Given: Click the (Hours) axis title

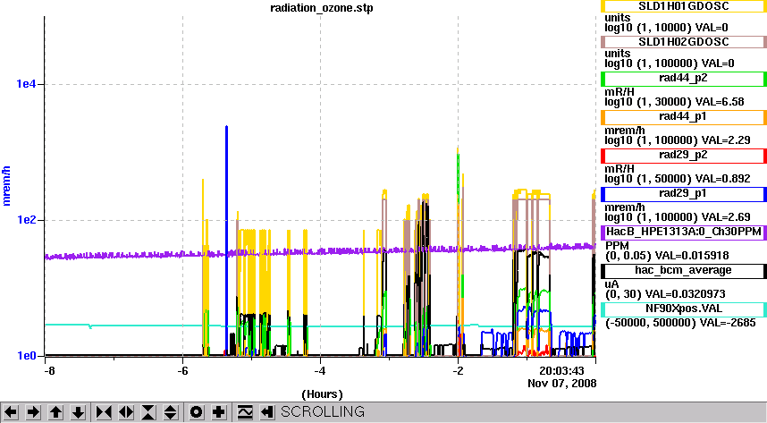Looking at the screenshot, I should pos(322,394).
